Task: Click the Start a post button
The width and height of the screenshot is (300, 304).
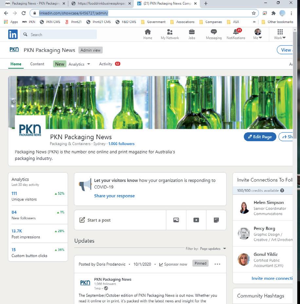Action: [x=120, y=220]
